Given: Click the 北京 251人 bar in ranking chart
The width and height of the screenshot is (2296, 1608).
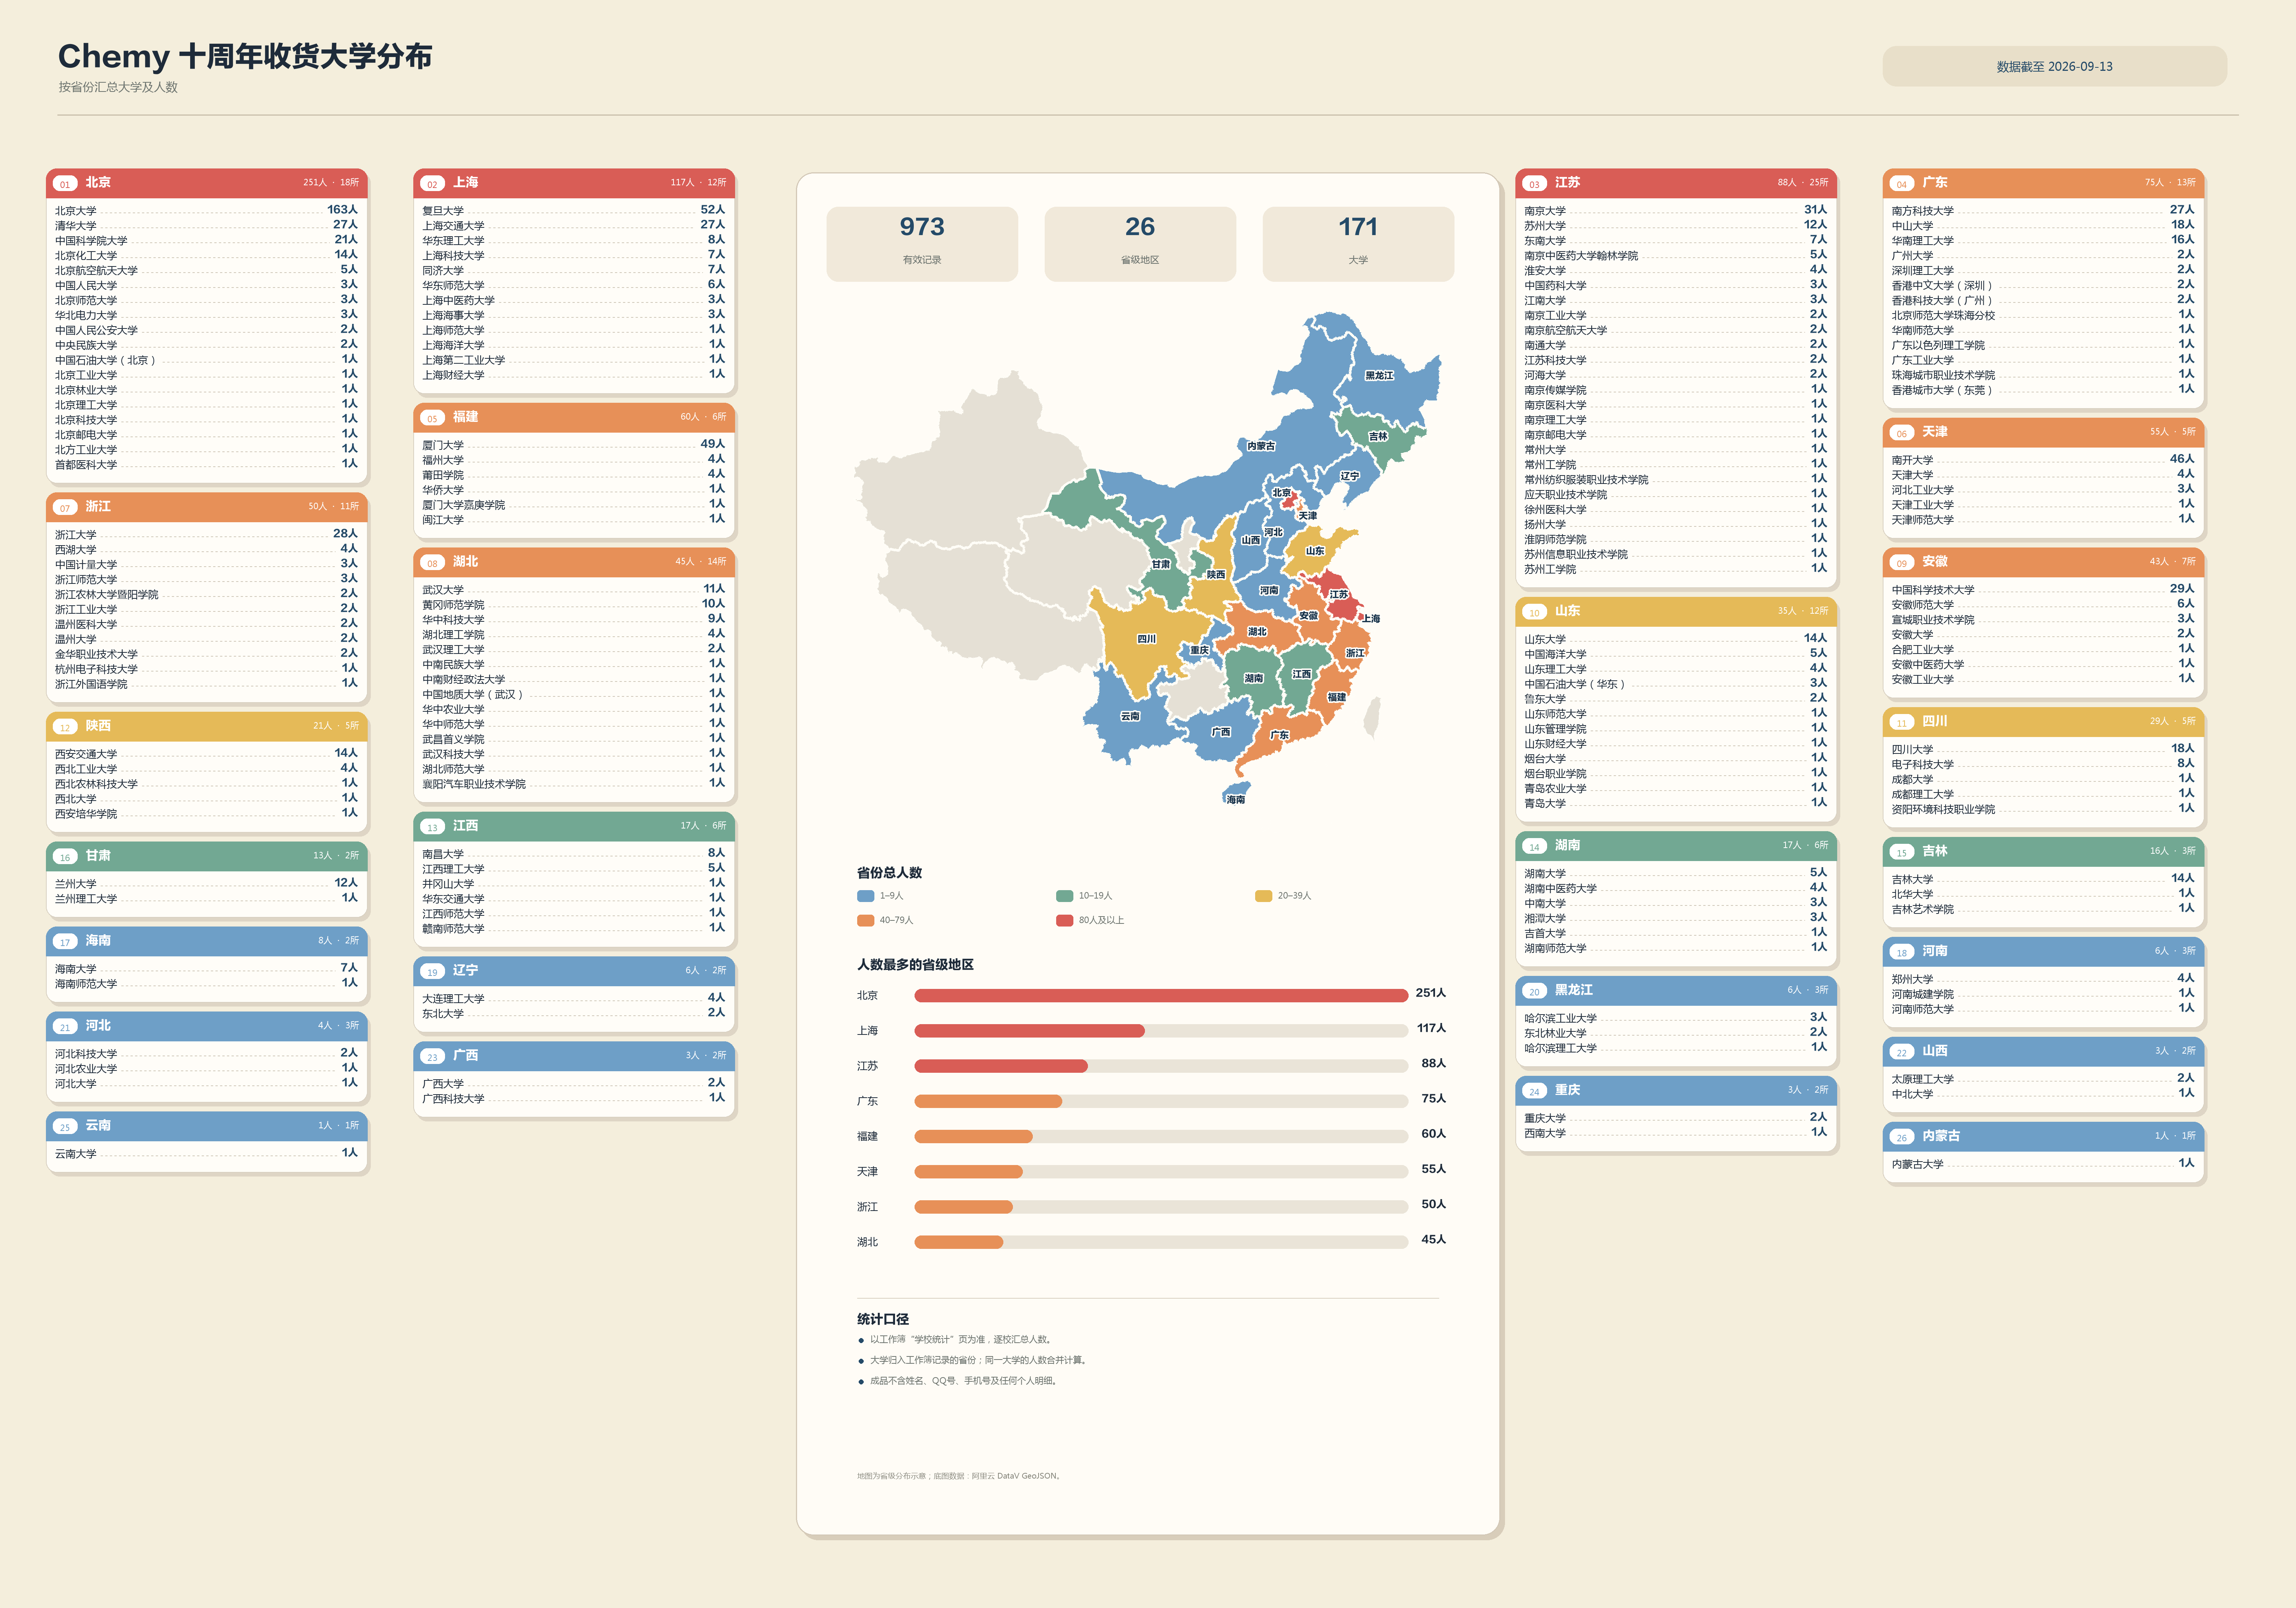Looking at the screenshot, I should click(1161, 995).
